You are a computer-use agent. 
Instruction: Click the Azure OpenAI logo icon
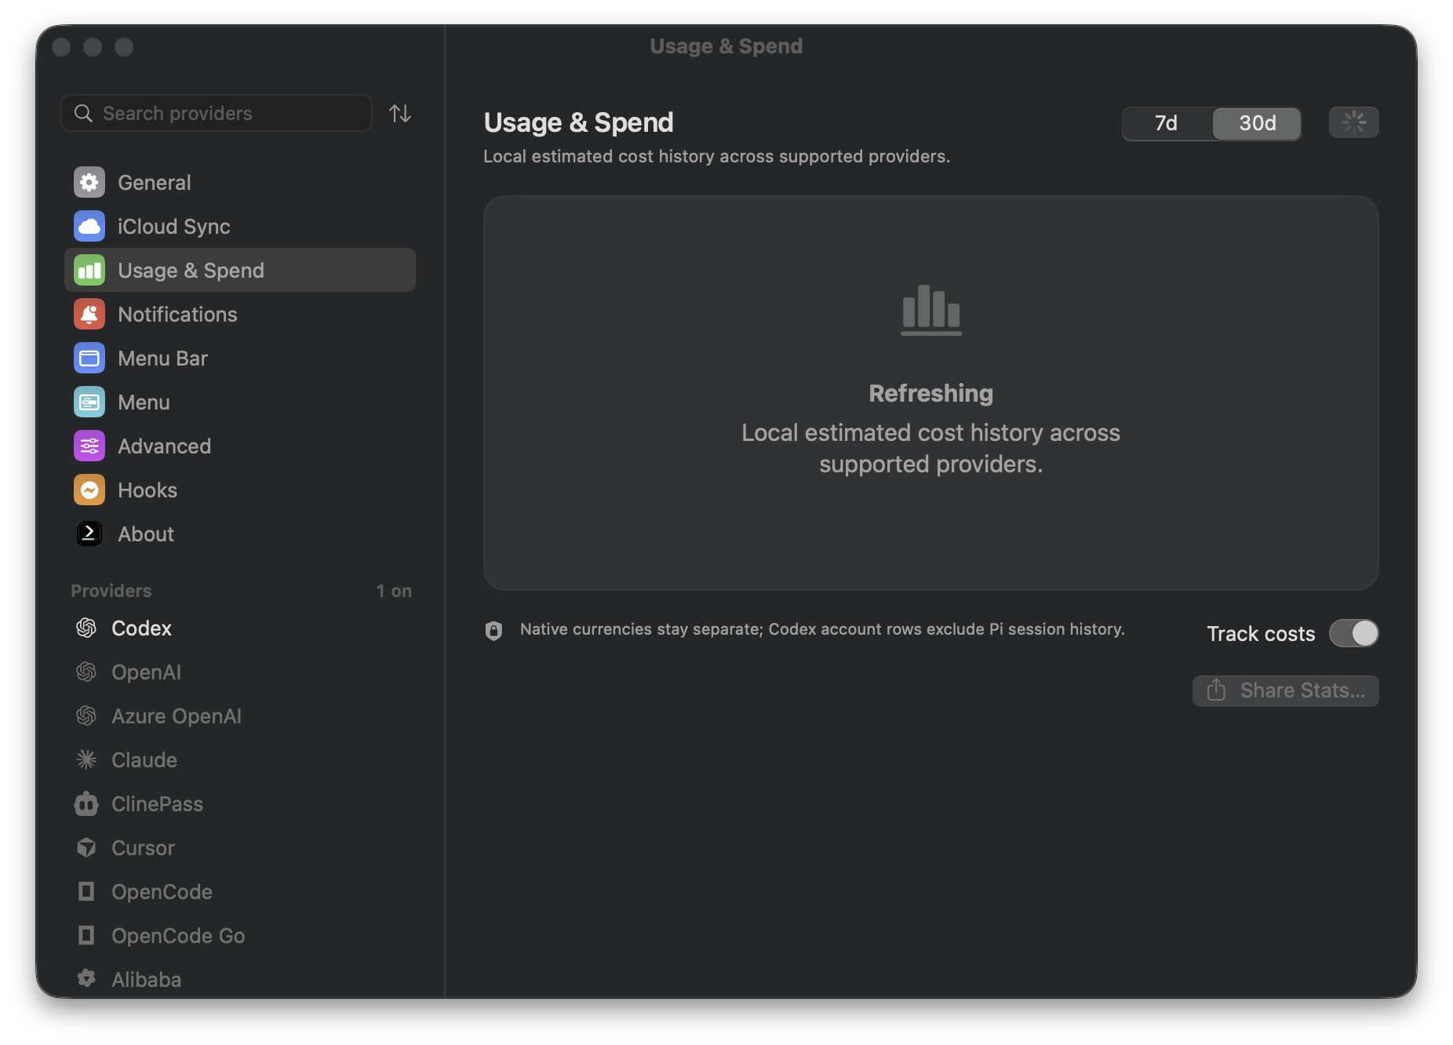[86, 716]
